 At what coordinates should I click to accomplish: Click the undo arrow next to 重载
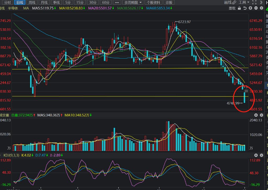click(245, 8)
